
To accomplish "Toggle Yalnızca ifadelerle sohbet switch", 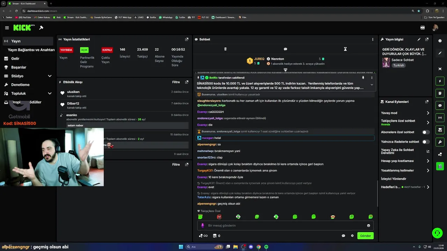I will (426, 142).
